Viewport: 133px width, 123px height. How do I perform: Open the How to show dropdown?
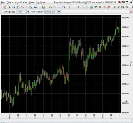pos(59,12)
